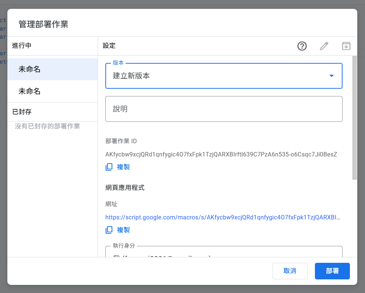Open the 版本 dropdown showing 建立新版本
This screenshot has height=293, width=365.
[x=224, y=76]
